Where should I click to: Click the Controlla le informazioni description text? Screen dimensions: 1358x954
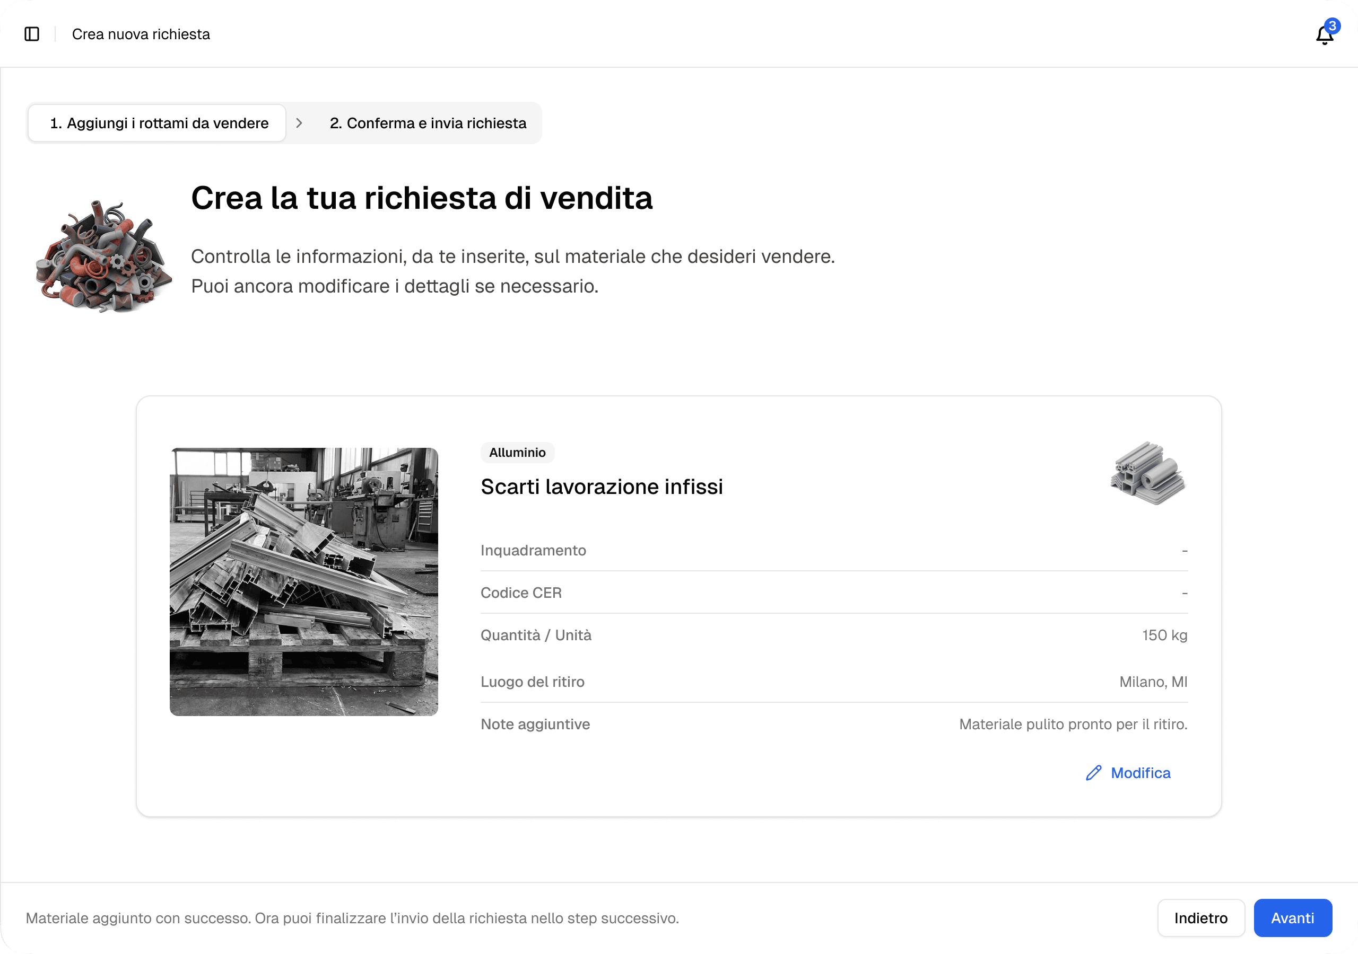[513, 271]
